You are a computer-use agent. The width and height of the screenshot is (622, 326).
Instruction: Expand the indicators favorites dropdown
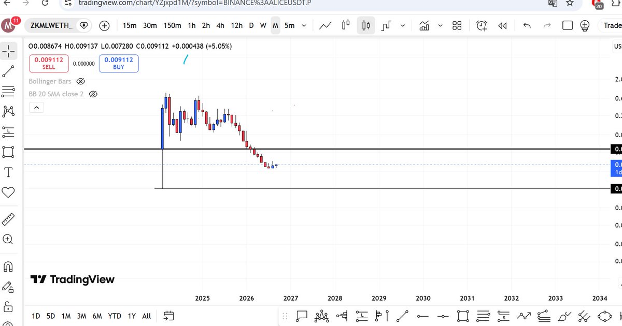click(x=441, y=25)
